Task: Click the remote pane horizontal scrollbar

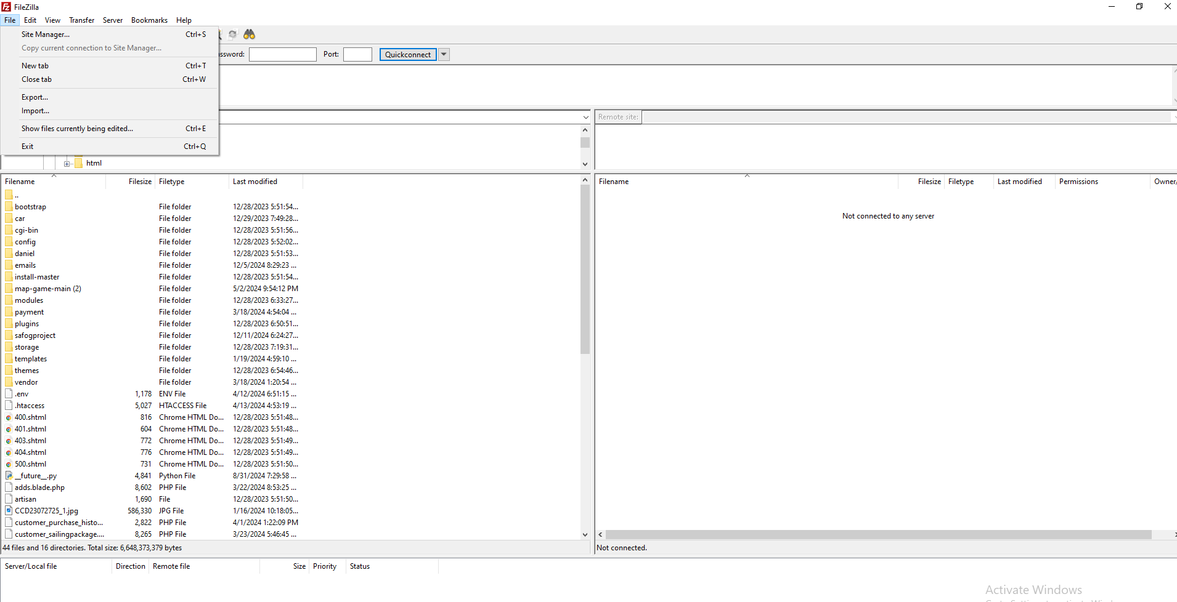Action: pyautogui.click(x=879, y=535)
